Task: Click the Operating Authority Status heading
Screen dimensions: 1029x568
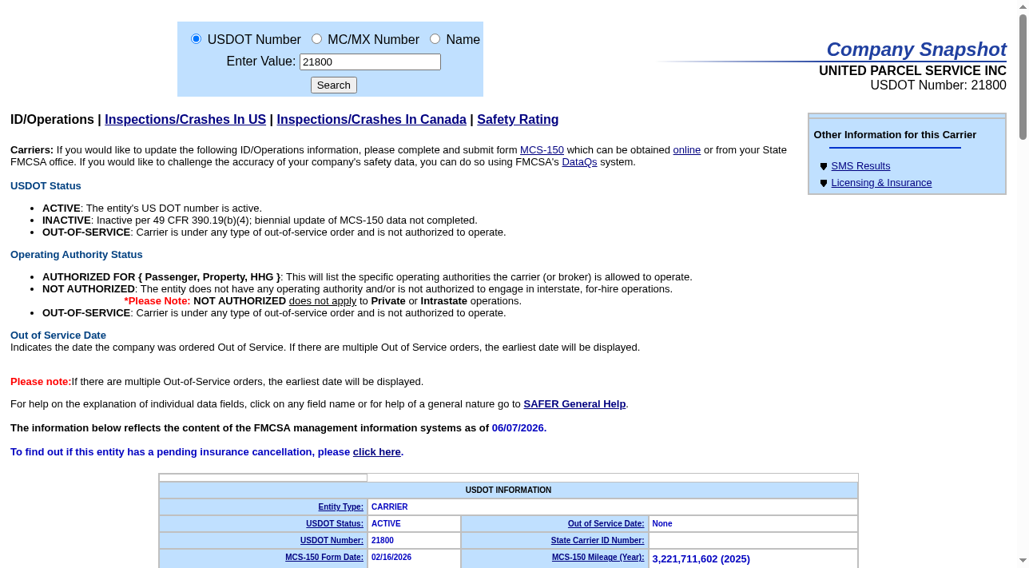Action: click(x=77, y=254)
